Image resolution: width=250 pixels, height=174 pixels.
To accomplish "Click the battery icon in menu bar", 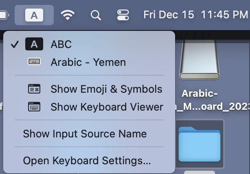I will [x=3, y=15].
